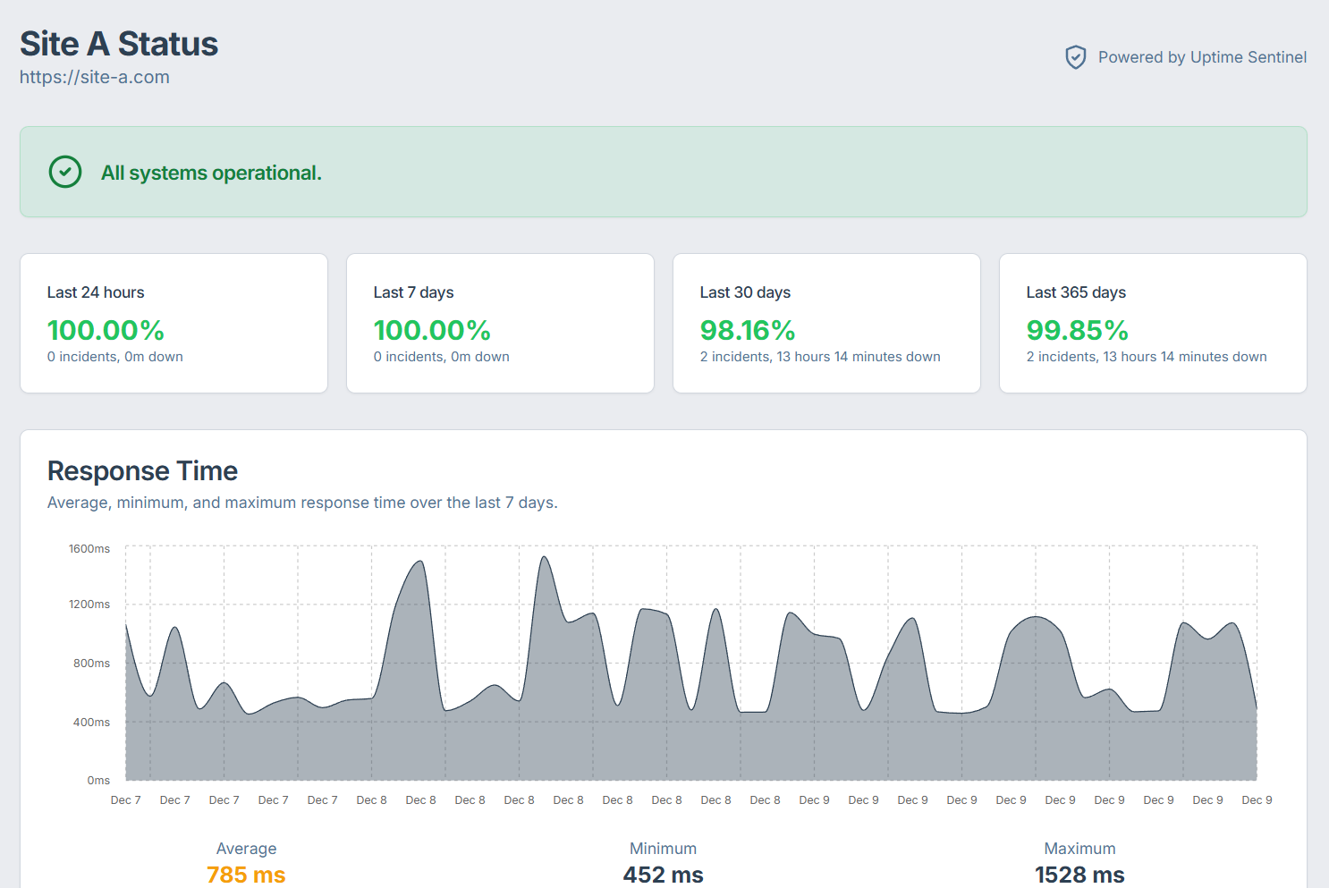
Task: Click the Maximum label below the chart
Action: tap(1079, 849)
